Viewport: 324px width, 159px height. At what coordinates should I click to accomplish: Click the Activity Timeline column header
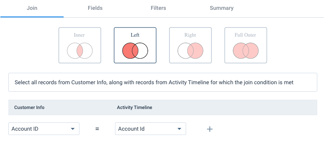(x=134, y=107)
